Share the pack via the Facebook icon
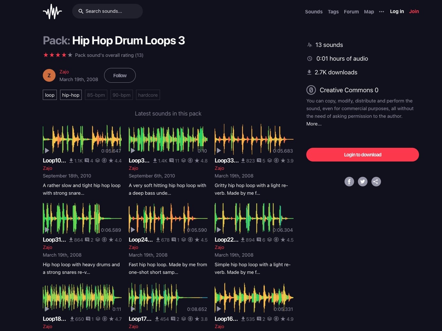Screen dimensions: 442x331 [x=349, y=181]
